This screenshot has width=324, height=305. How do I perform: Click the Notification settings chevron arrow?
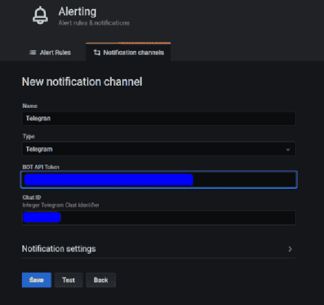[290, 249]
